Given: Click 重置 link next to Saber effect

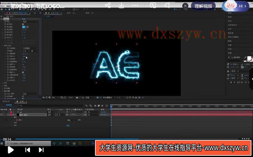Looking at the screenshot, I should [x=24, y=19].
